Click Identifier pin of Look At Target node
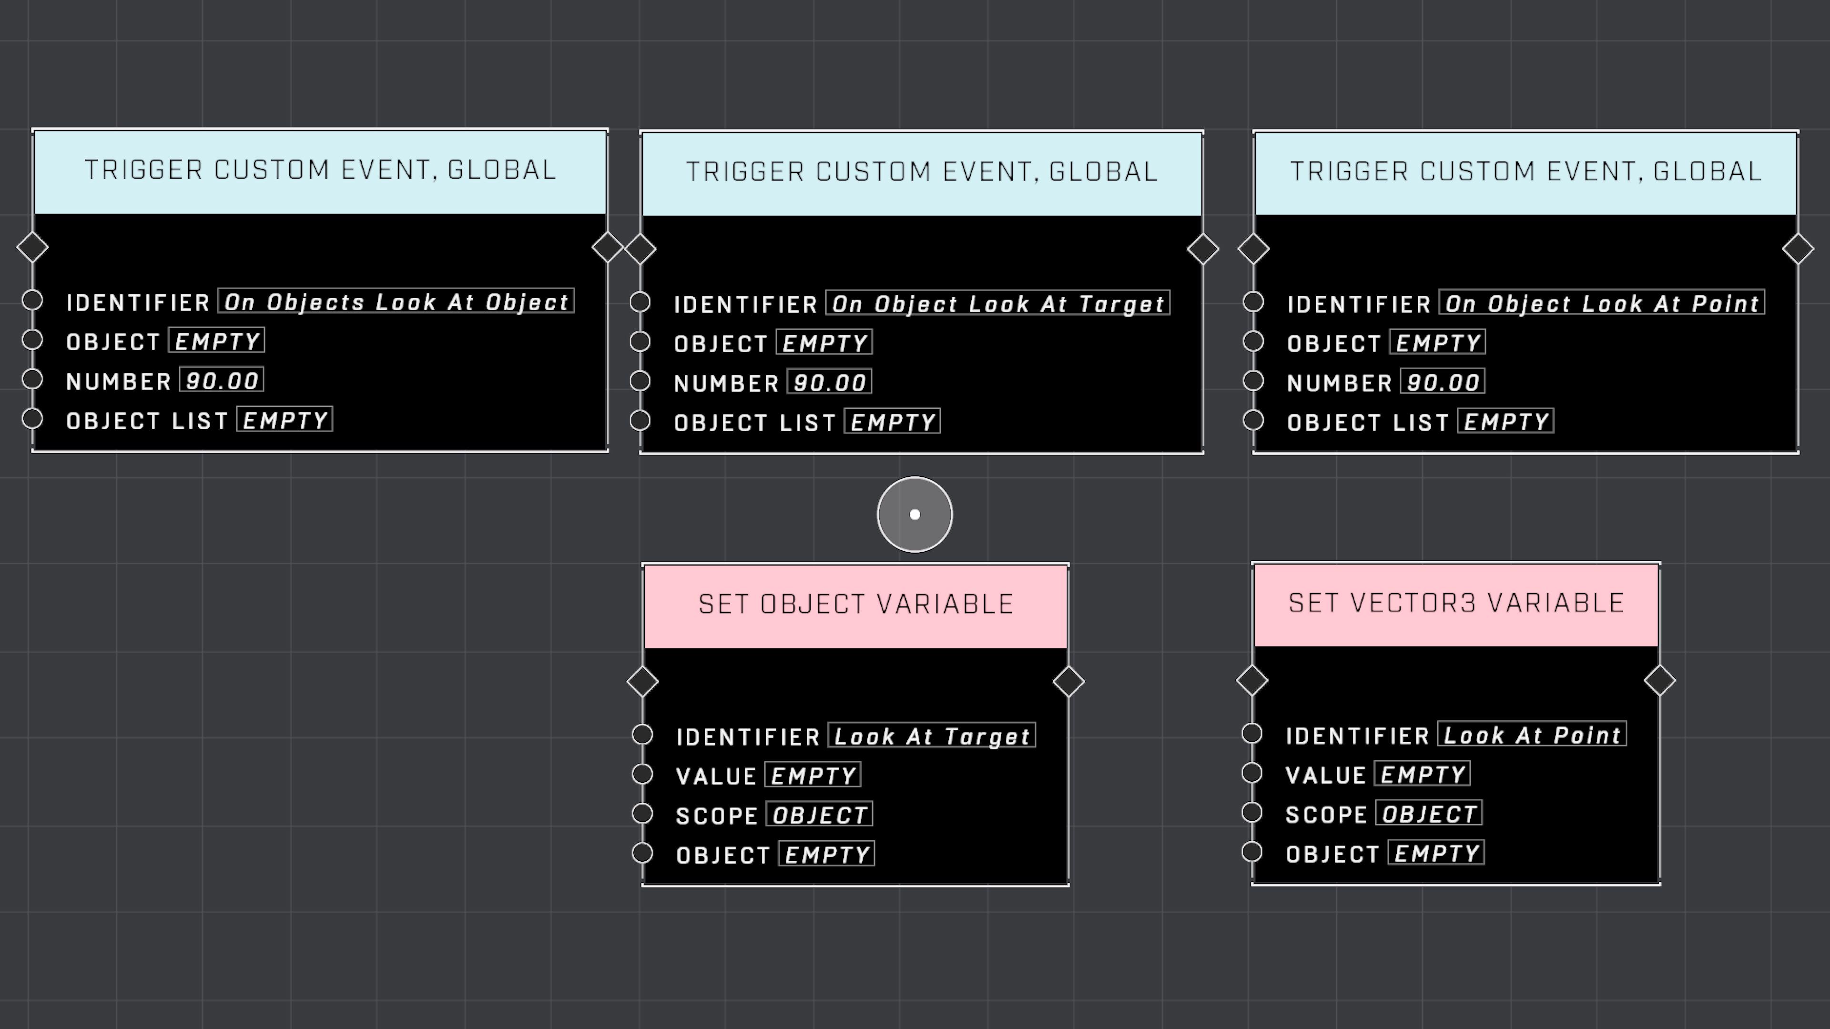1830x1029 pixels. pos(642,734)
